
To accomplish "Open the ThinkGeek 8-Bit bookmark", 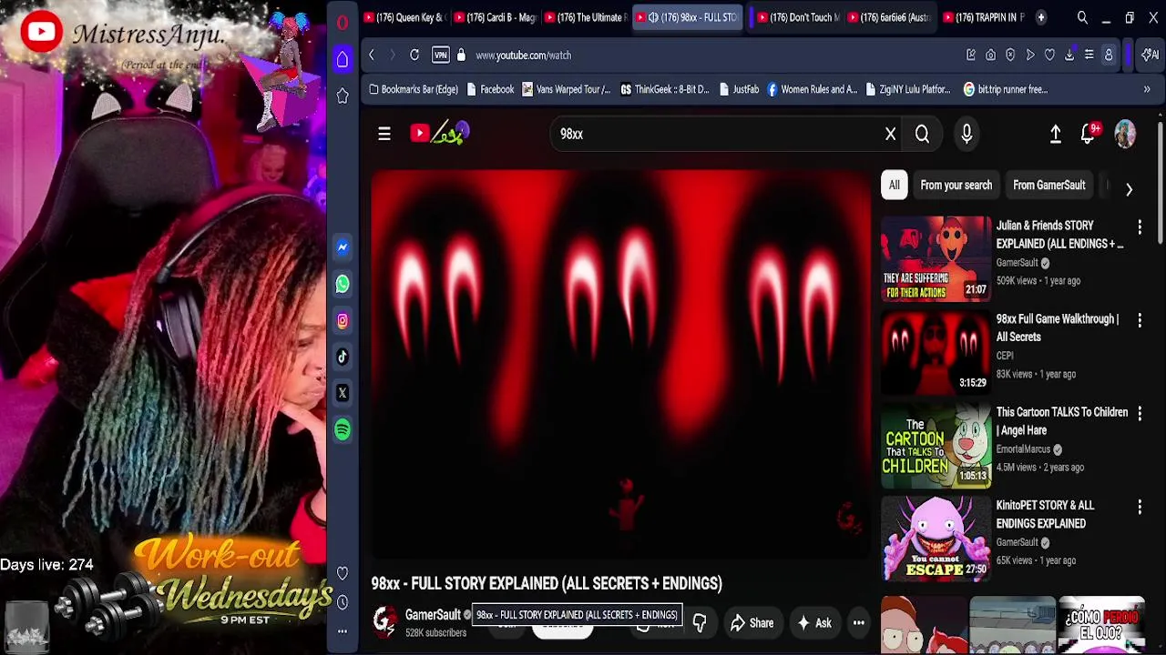I will tap(664, 89).
